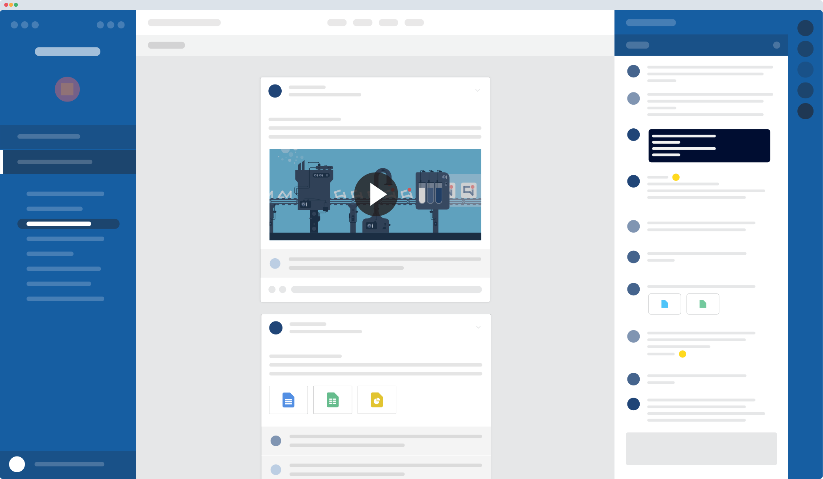Click the third top navigation pill
This screenshot has height=479, width=823.
click(x=388, y=23)
